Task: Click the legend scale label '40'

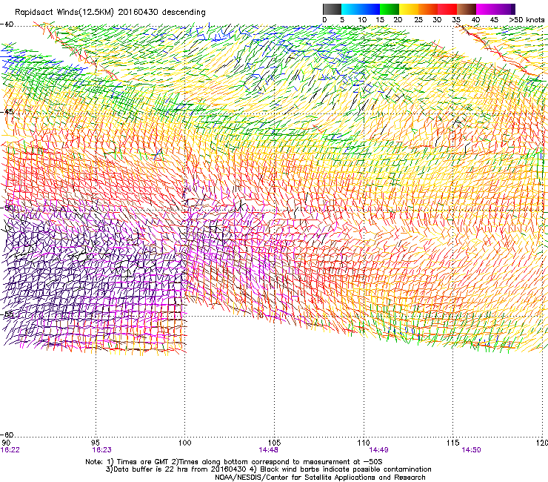Action: click(x=475, y=20)
